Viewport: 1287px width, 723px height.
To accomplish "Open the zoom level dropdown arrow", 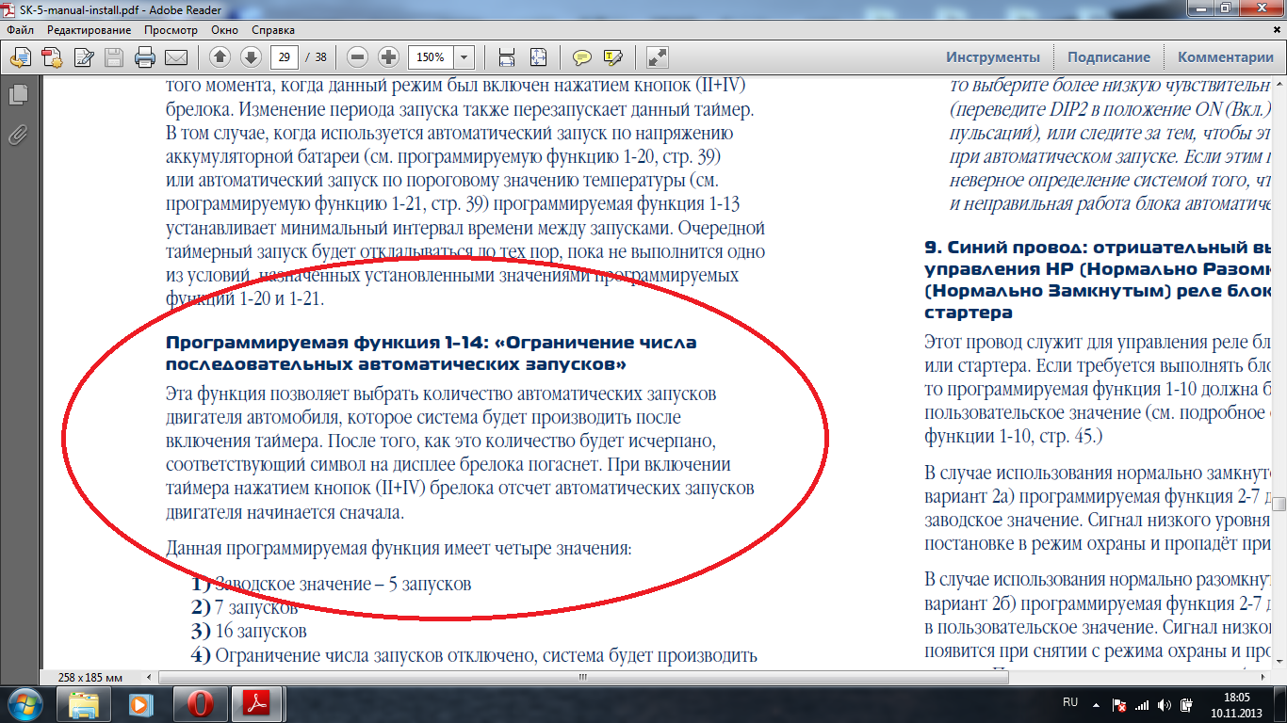I will (x=464, y=57).
